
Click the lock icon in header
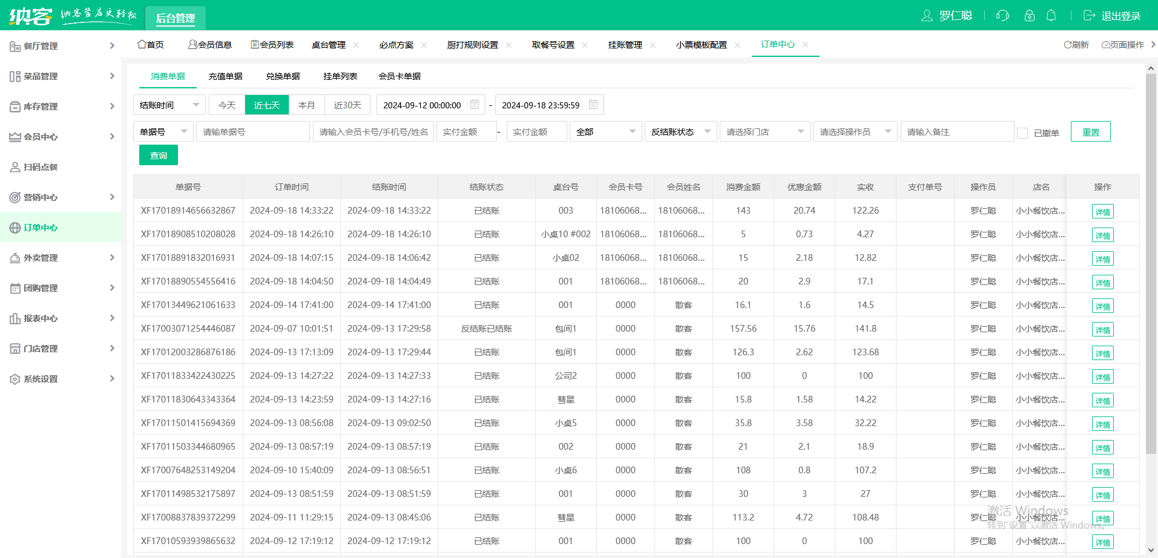click(x=1029, y=16)
